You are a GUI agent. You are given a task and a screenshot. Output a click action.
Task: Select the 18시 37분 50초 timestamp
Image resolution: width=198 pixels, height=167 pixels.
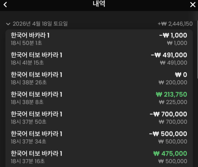tap(29, 122)
